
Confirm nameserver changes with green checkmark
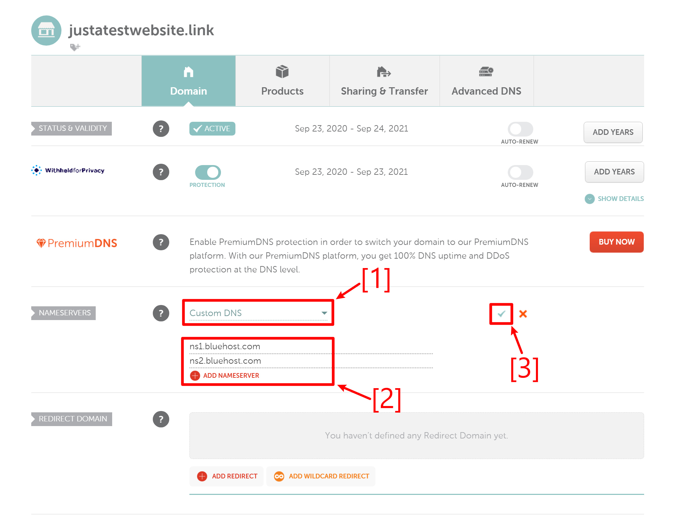click(x=501, y=314)
